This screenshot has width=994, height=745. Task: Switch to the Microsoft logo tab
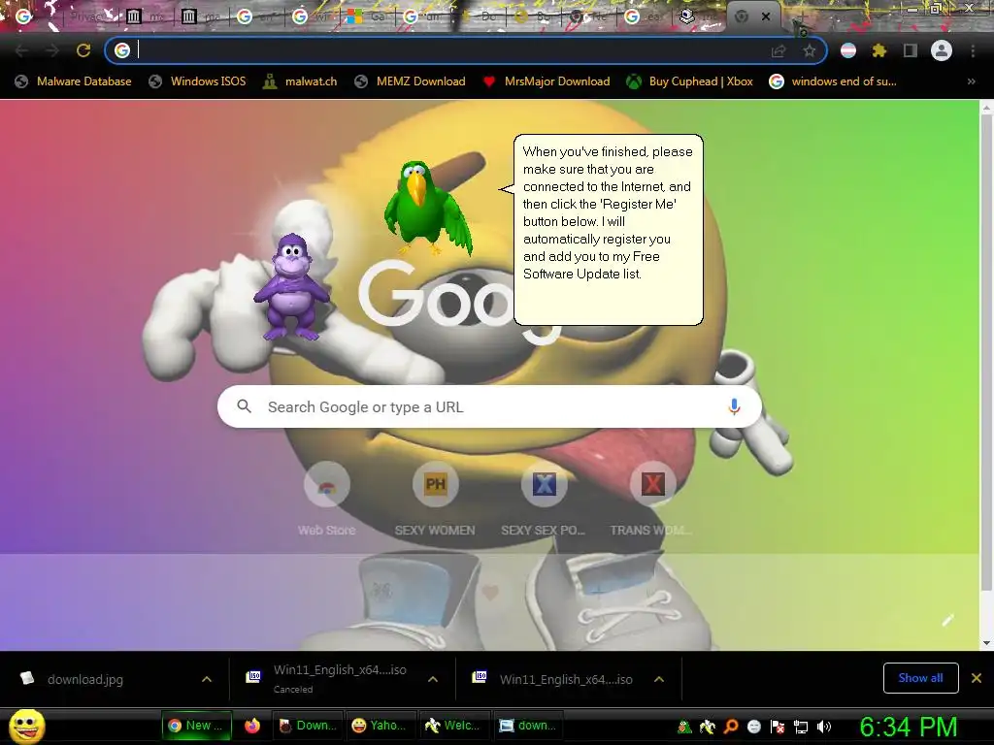370,16
